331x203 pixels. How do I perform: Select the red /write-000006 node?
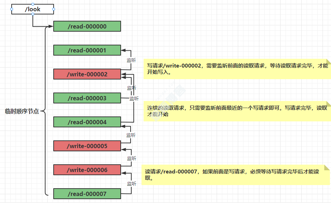87,170
